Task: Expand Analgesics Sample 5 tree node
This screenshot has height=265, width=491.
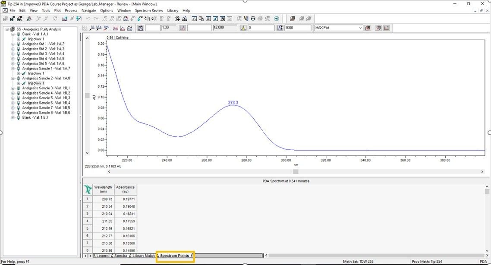Action: (x=13, y=98)
